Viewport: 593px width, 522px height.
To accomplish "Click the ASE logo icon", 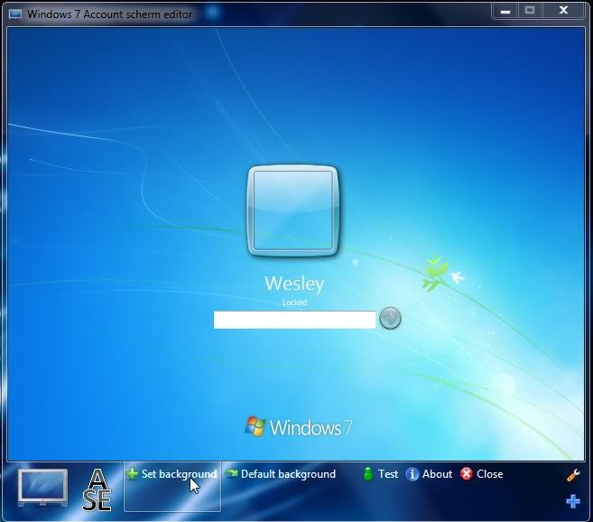I will coord(97,489).
